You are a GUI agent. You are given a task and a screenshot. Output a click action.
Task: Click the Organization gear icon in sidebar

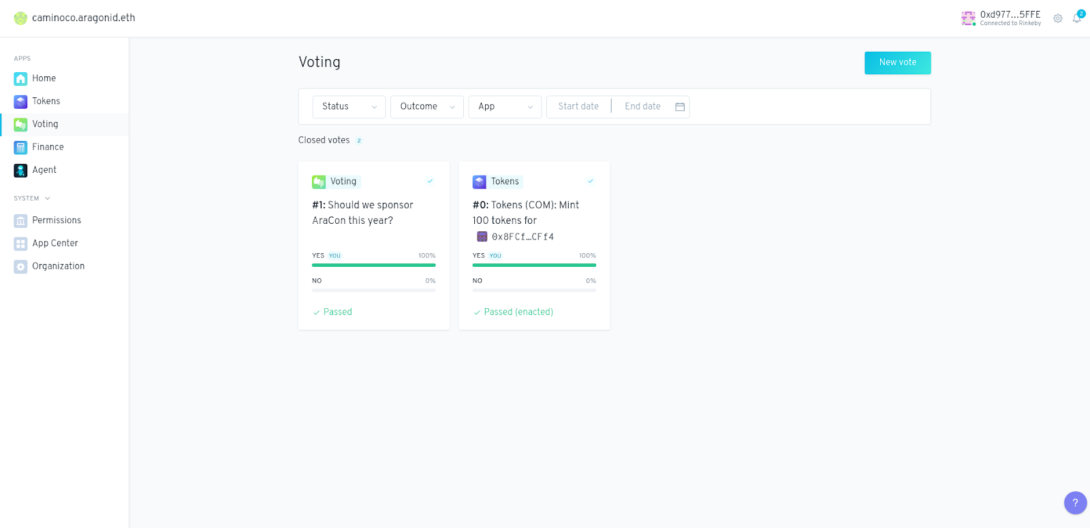coord(20,267)
